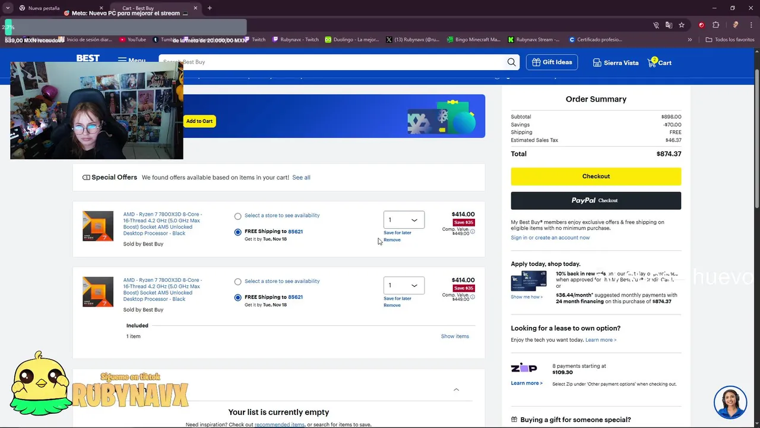Click the search magnifier icon in Best Buy
This screenshot has width=760, height=428.
511,62
